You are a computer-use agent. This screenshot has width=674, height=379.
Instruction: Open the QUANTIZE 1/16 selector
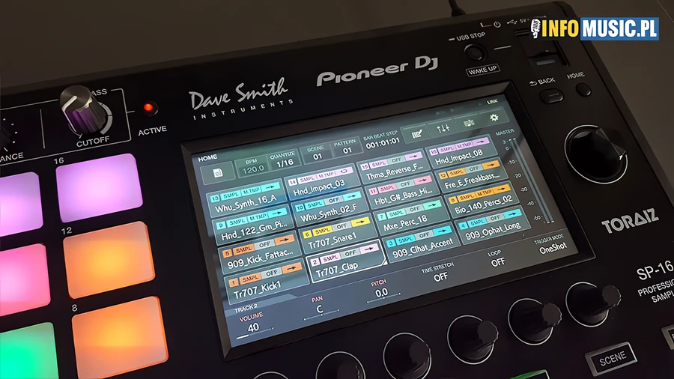pyautogui.click(x=284, y=160)
